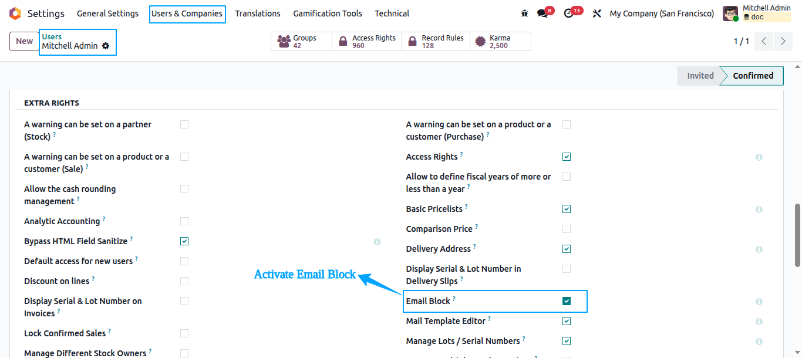Enable Display Serial & Lot Number in Delivery Slips
Image resolution: width=802 pixels, height=358 pixels.
567,269
